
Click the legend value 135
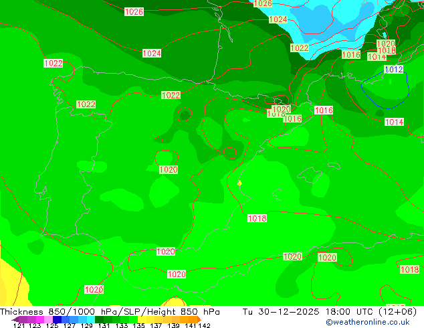(x=138, y=325)
